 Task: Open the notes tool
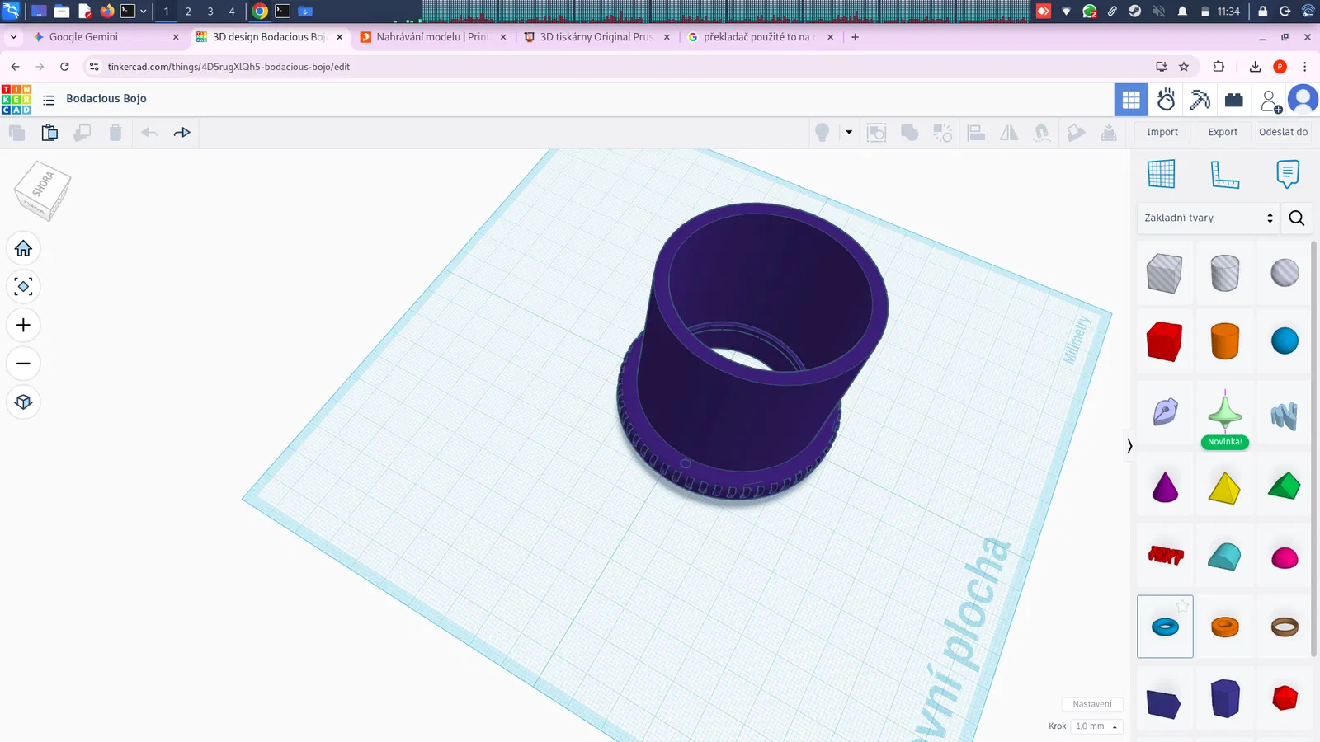coord(1287,174)
